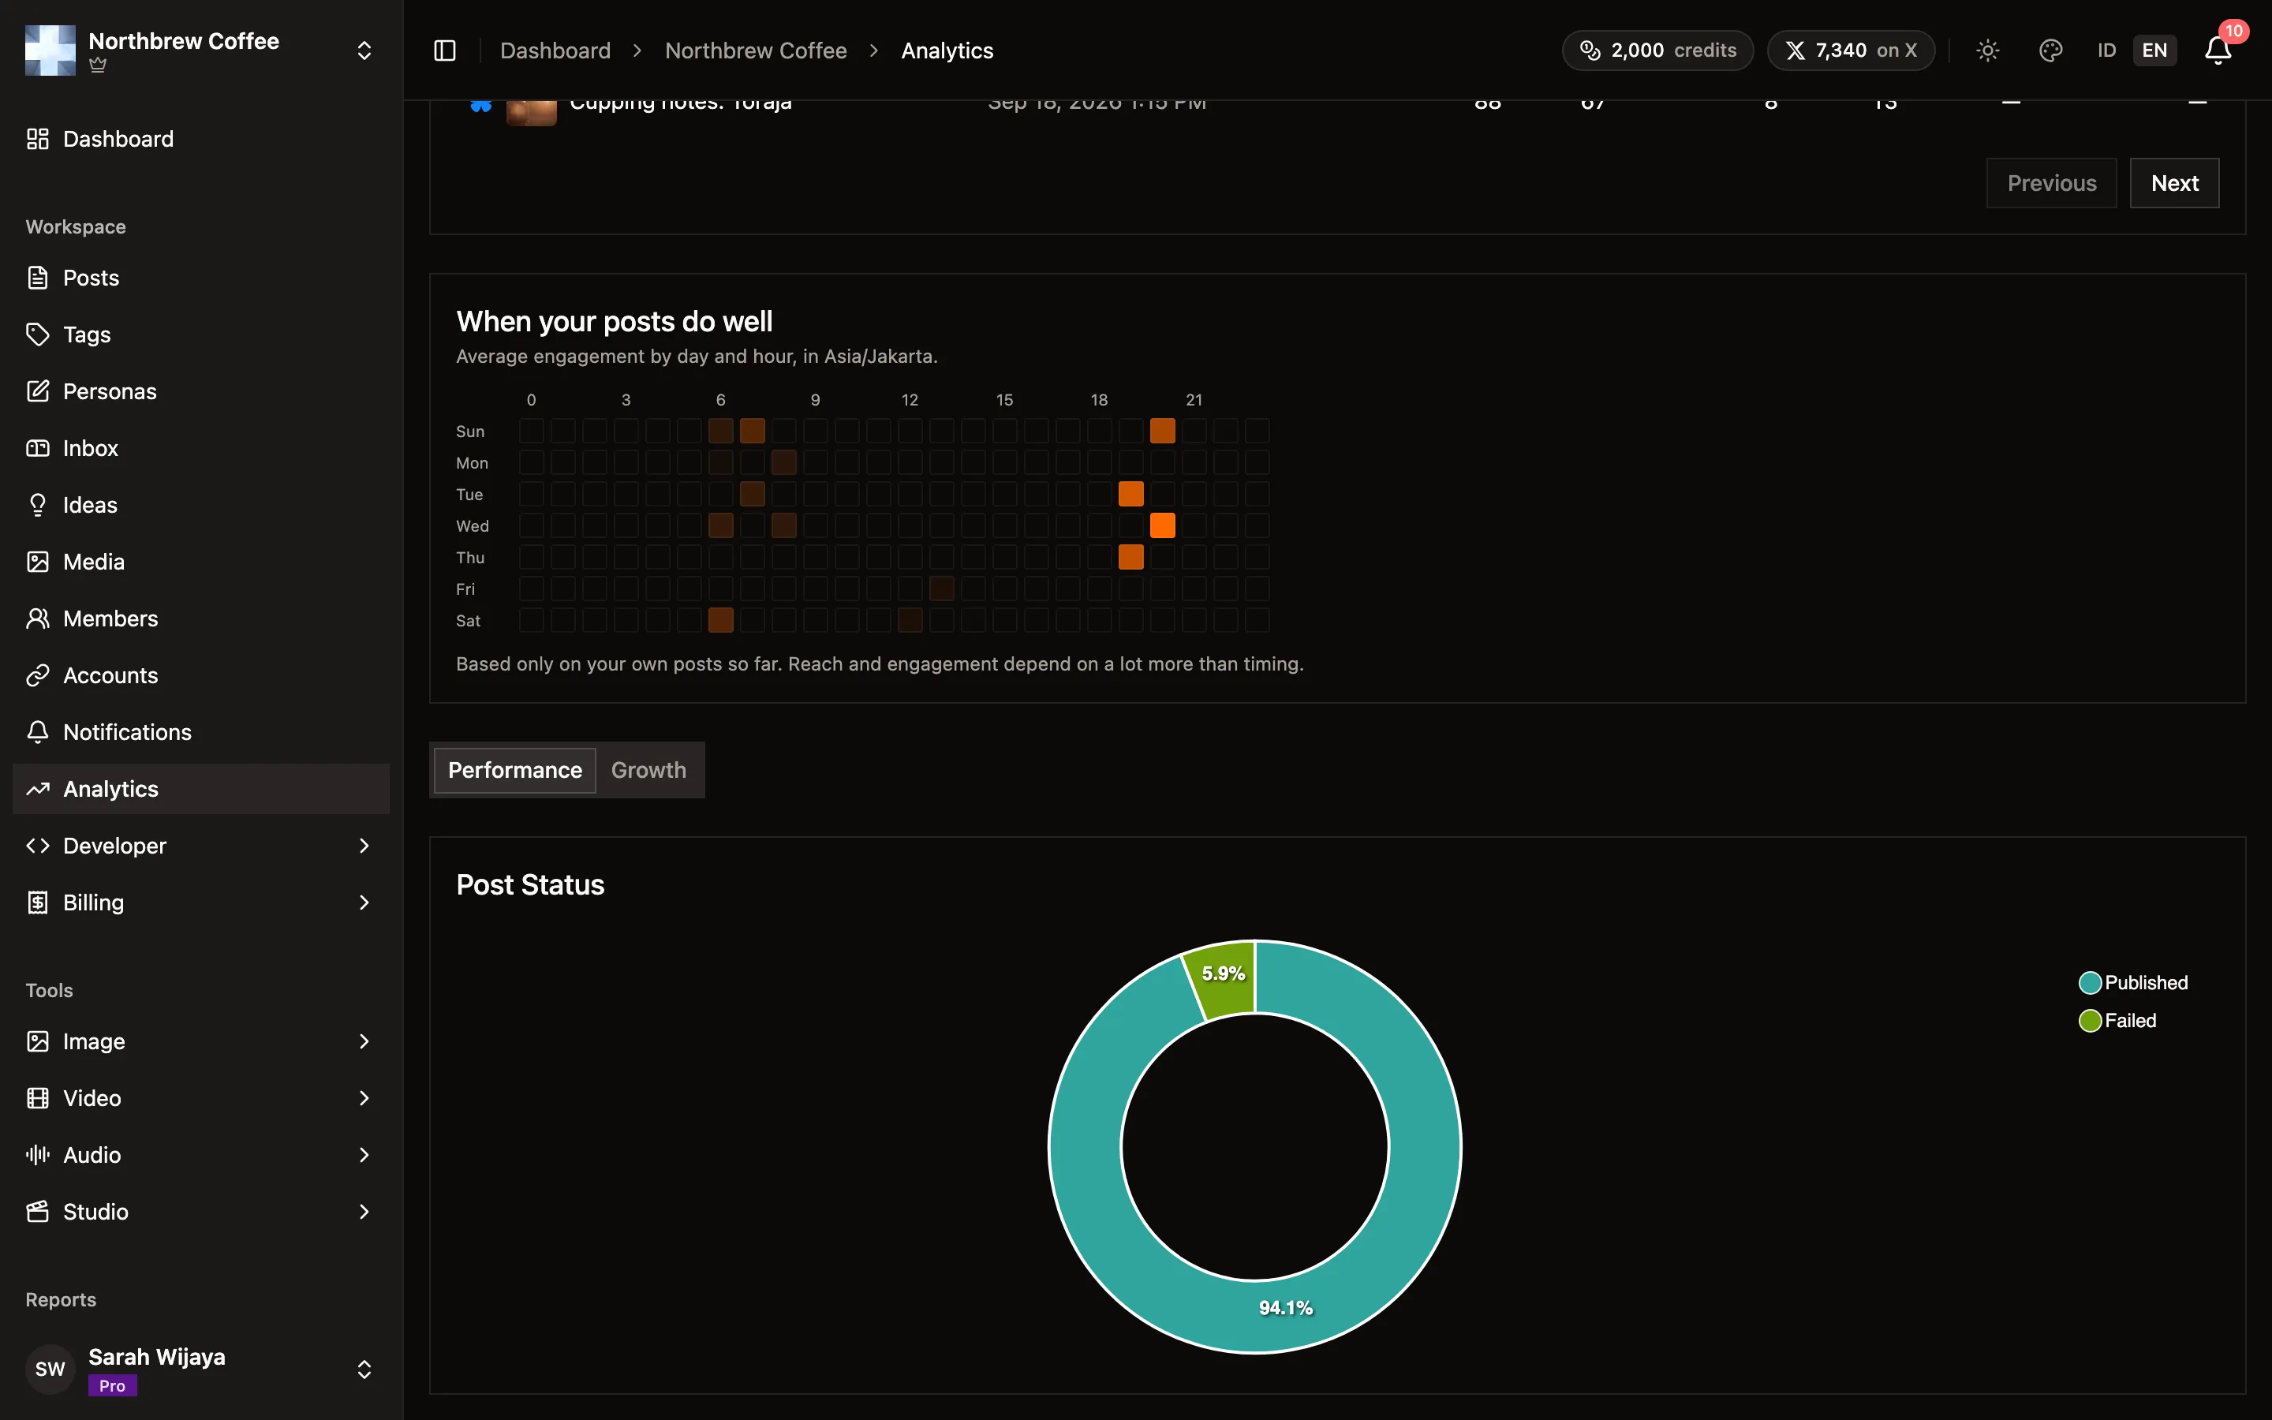
Task: Expand the Developer menu
Action: click(201, 846)
